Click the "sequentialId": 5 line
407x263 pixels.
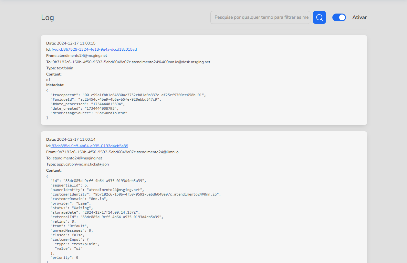[x=69, y=185]
